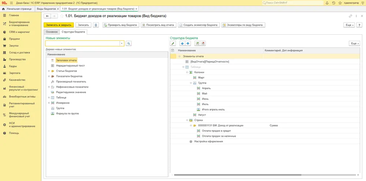Click the document list icon next to Записать

96,25
